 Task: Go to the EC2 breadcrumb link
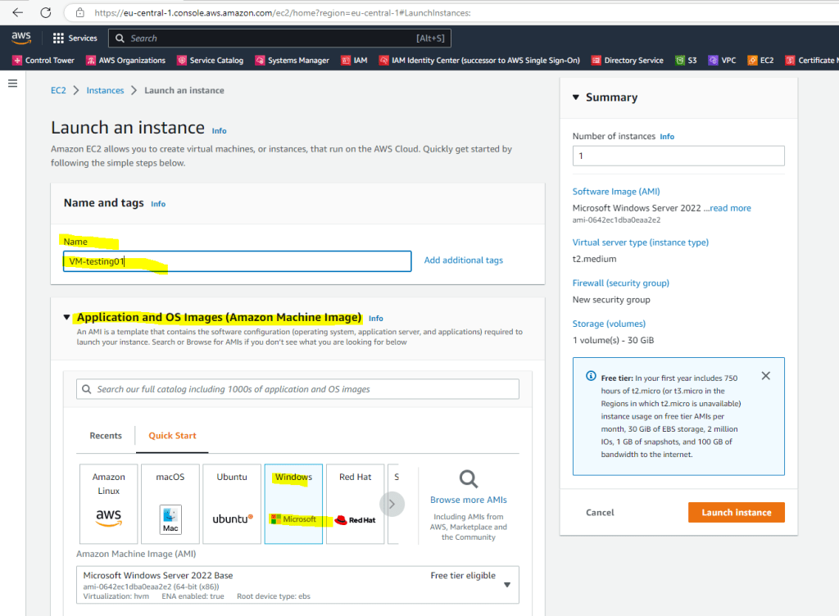pos(58,90)
